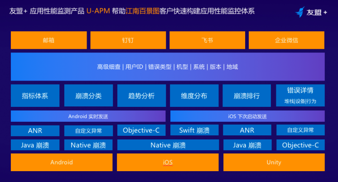
Task: Select the Android 实时发送 bar
Action: pos(88,116)
